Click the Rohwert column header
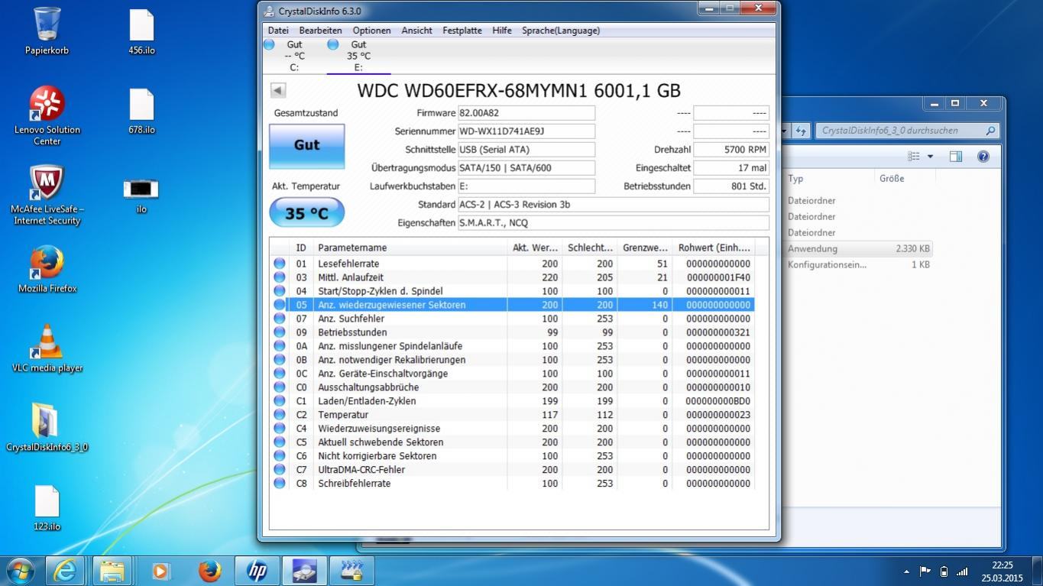The width and height of the screenshot is (1043, 586). pos(714,248)
